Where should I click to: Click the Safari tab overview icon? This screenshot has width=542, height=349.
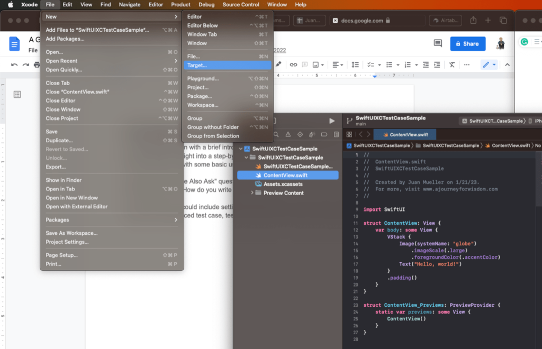503,21
